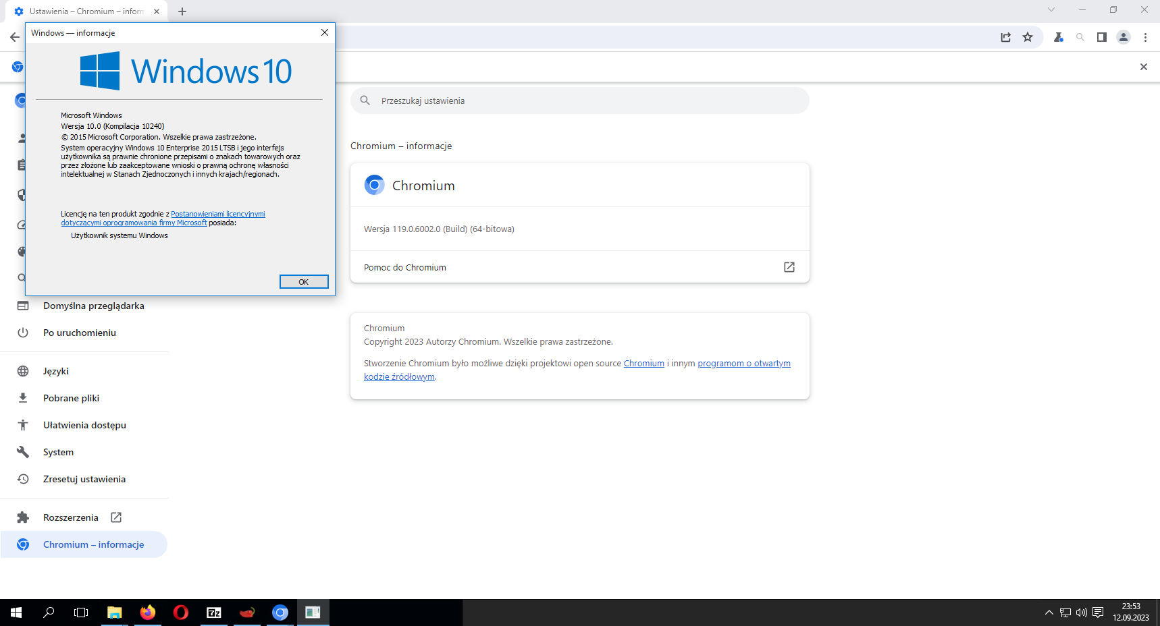Image resolution: width=1160 pixels, height=626 pixels.
Task: Click the reset clock icon beside Zresetuj ustawienia
Action: [x=23, y=479]
